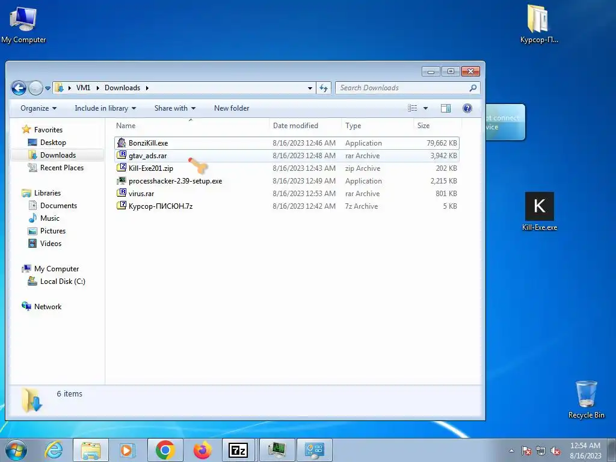
Task: Open Documents library
Action: tap(58, 206)
